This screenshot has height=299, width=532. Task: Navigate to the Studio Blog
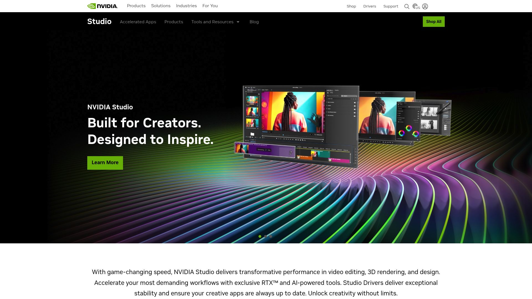pos(254,22)
